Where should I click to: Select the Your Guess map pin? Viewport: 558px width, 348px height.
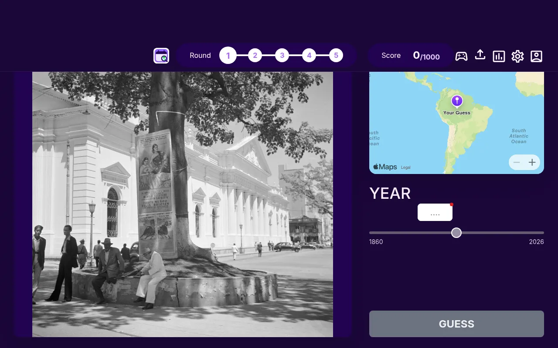point(456,101)
